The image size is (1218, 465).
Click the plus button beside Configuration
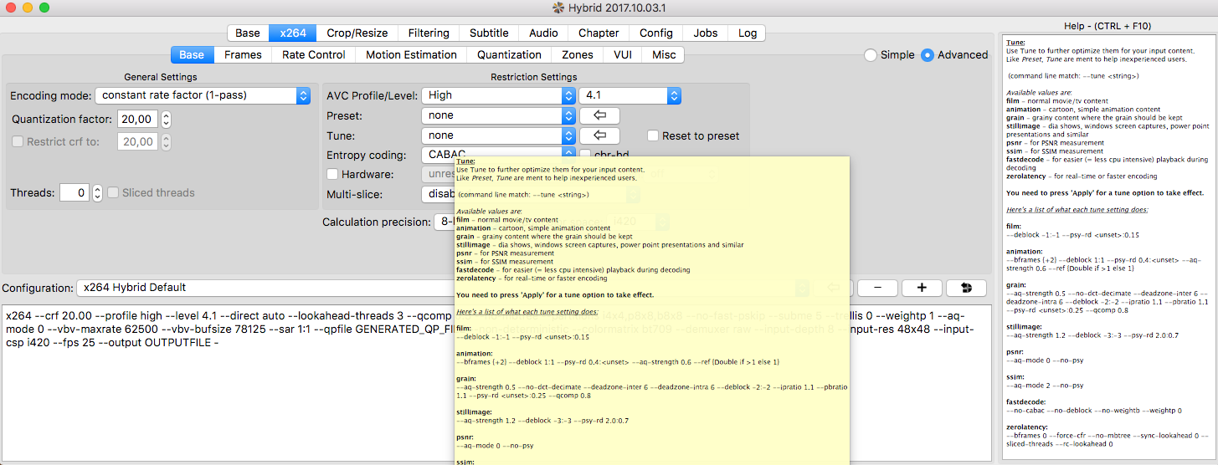(x=922, y=288)
